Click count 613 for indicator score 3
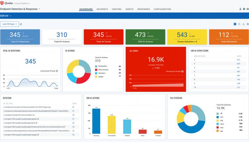Image resolution: width=249 pixels, height=142 pixels. pyautogui.click(x=238, y=60)
